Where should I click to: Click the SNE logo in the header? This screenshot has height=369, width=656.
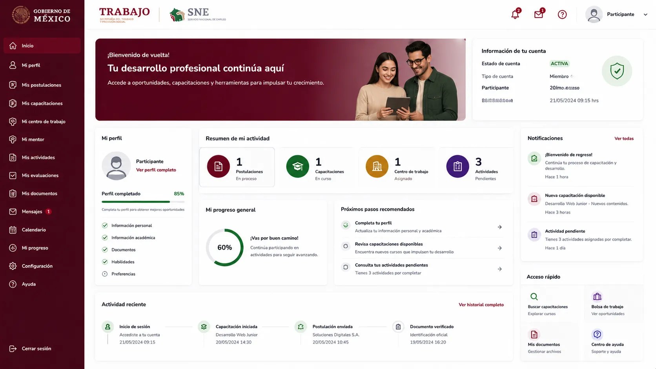(x=198, y=15)
